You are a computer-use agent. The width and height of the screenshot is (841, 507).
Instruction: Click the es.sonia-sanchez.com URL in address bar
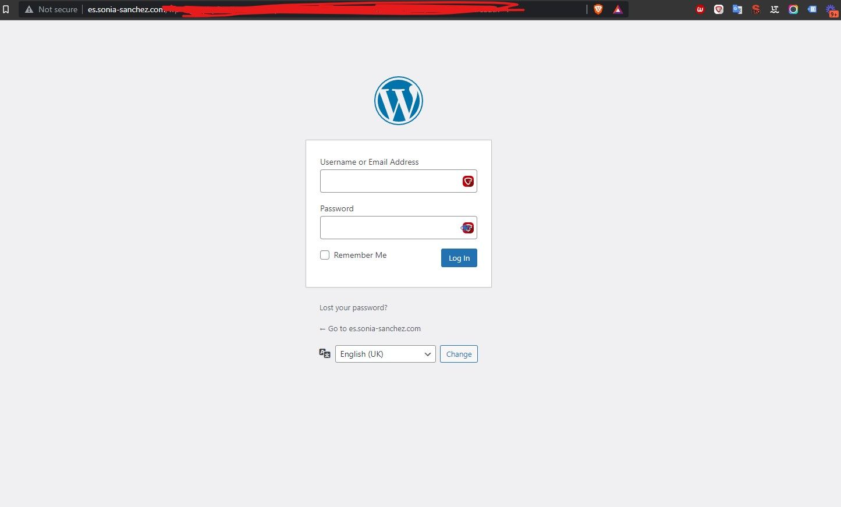(x=126, y=9)
